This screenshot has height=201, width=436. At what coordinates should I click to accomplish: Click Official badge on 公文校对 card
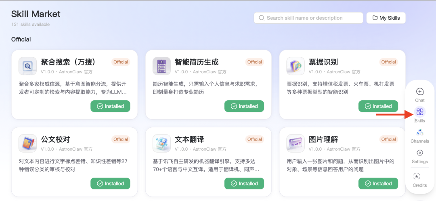121,139
